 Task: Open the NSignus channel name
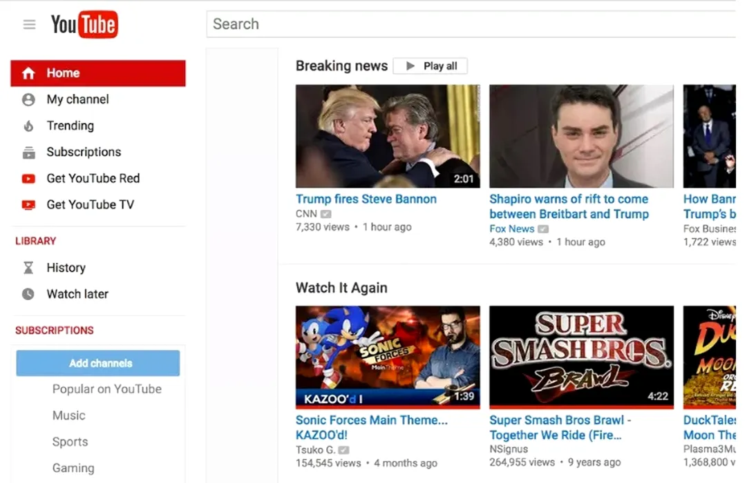click(x=509, y=449)
